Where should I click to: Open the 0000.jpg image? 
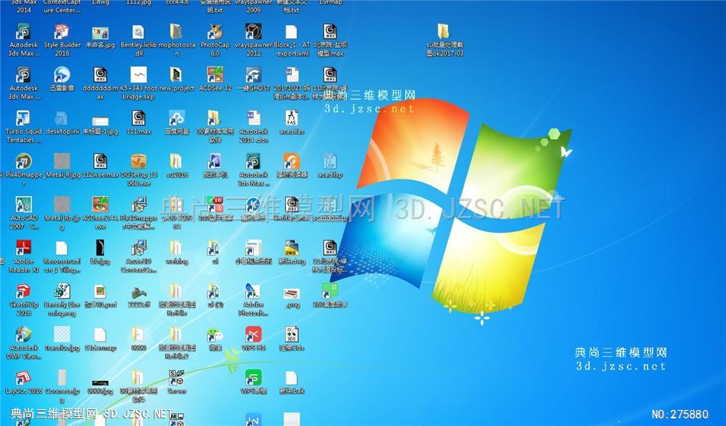click(100, 382)
